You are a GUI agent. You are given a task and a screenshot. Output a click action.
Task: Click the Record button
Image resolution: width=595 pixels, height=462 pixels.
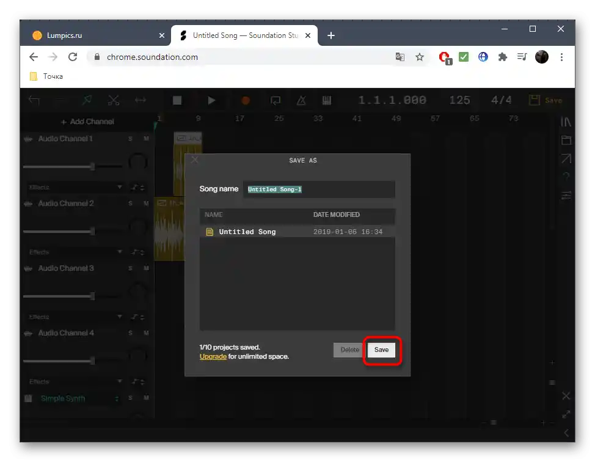246,100
